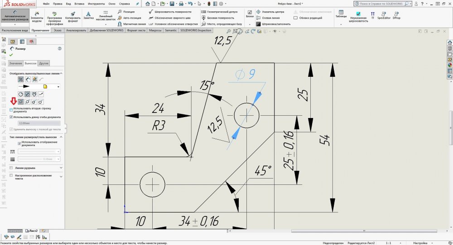Click into the SOLIDWORKS help search field
This screenshot has width=453, height=245.
tap(381, 4)
